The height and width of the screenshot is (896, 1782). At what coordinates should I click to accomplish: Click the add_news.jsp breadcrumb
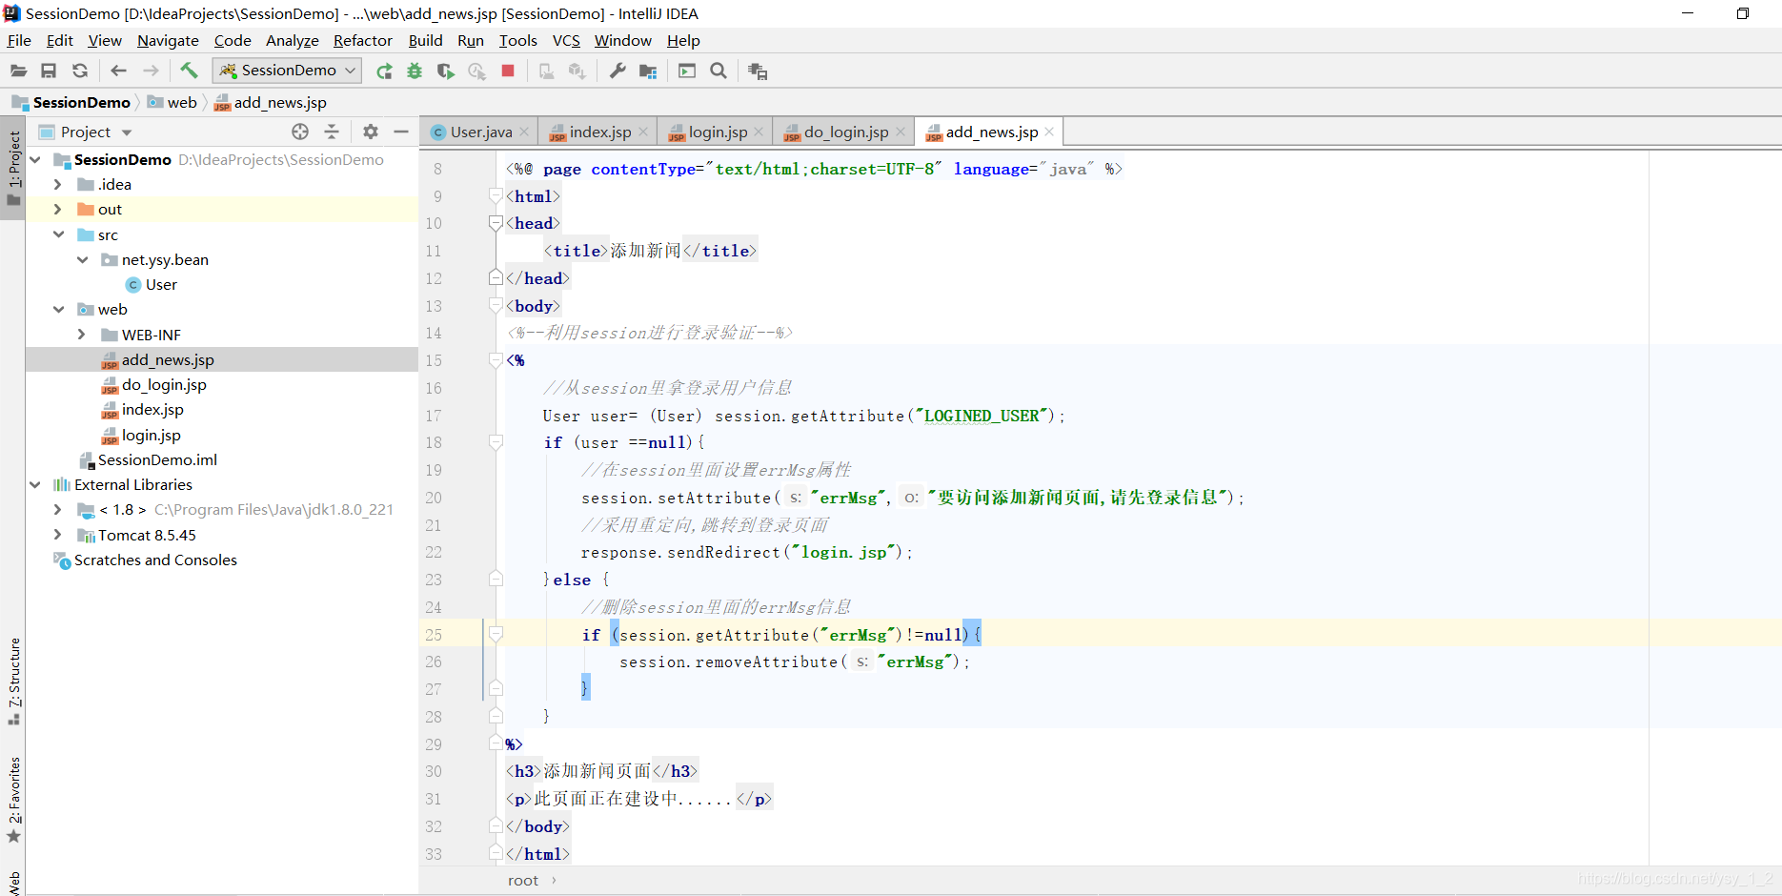pyautogui.click(x=271, y=103)
